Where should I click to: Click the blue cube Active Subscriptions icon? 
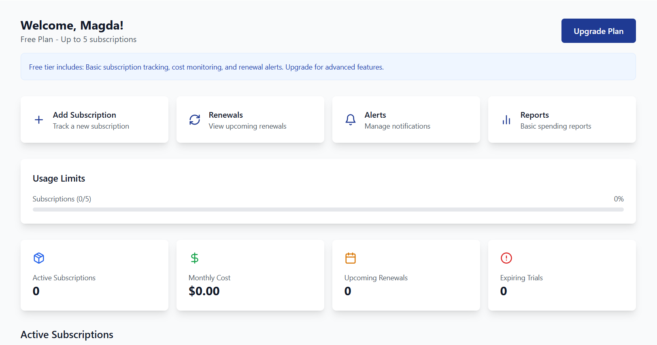[x=39, y=258]
